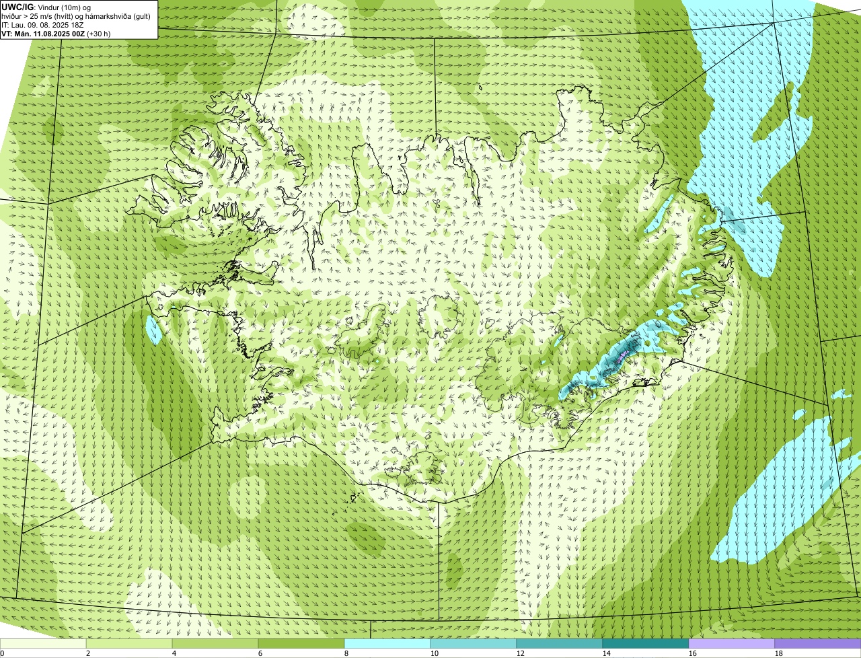This screenshot has width=861, height=658.
Task: Click the 14–16 m/s dark teal legend swatch
Action: 646,643
